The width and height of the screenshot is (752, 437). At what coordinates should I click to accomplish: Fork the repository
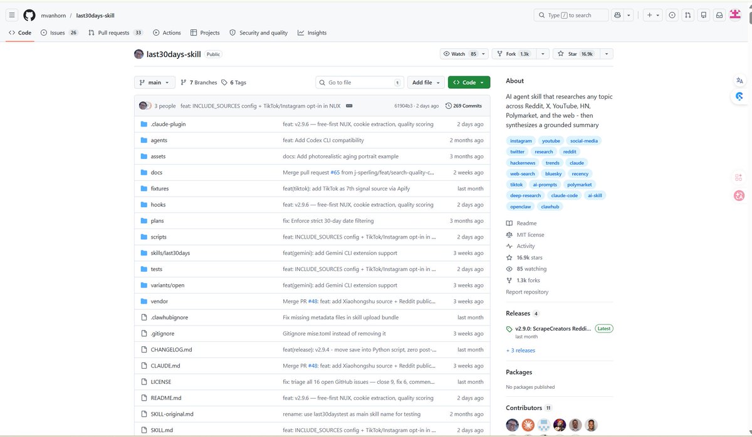point(513,54)
